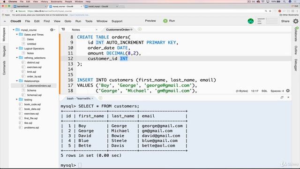
Task: Open the Cloud9 Run menu
Action: tap(78, 21)
